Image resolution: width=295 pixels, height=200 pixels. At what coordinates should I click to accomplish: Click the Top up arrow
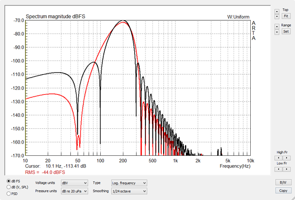pyautogui.click(x=277, y=10)
